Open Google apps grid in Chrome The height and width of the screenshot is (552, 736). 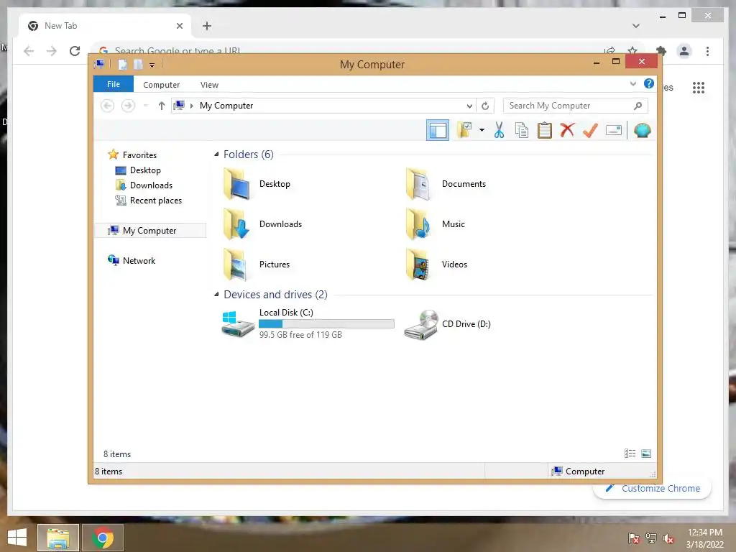(699, 88)
